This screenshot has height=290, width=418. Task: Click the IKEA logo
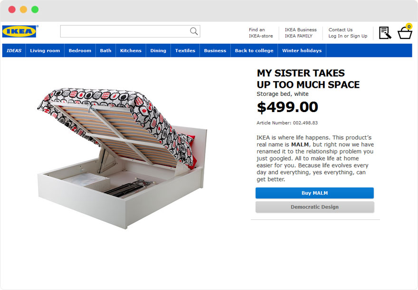19,31
